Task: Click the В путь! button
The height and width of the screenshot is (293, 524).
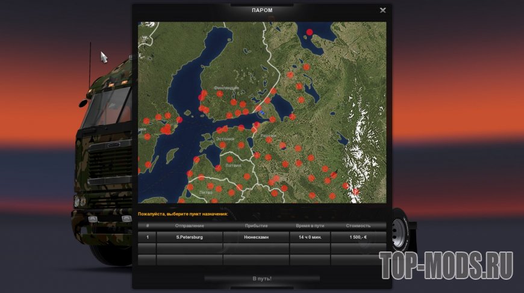Action: pyautogui.click(x=262, y=279)
